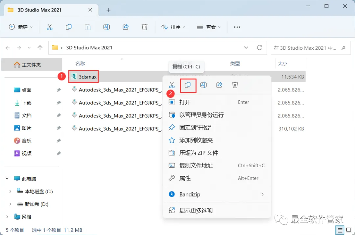Choose 显示更多选项 in the context menu
Viewport: 355px width, 235px height.
217,211
